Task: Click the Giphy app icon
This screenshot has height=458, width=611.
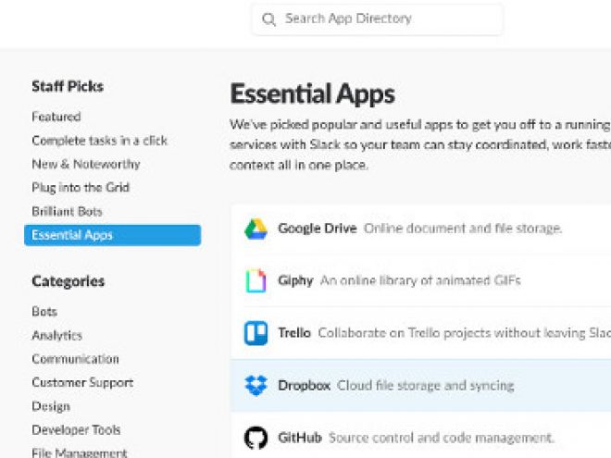Action: tap(256, 280)
